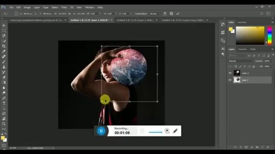Screen dimensions: 275x154
Task: Open the Fill slider dropdown arrow
Action: click(x=272, y=67)
